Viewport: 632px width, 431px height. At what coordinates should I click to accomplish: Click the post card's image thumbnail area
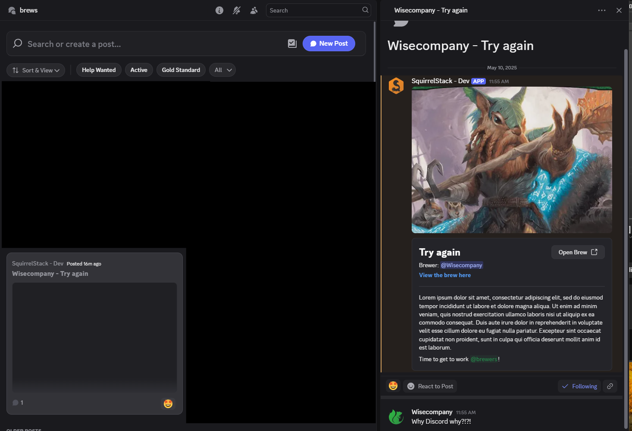pyautogui.click(x=94, y=337)
